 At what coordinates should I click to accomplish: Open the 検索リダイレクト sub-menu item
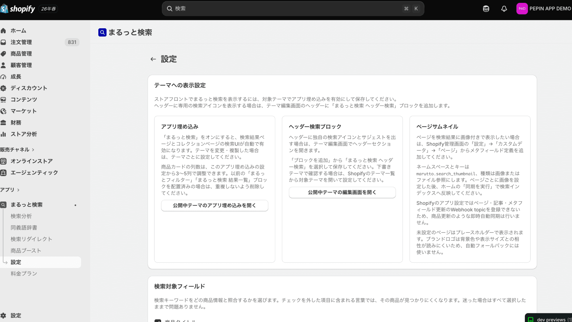coord(31,239)
